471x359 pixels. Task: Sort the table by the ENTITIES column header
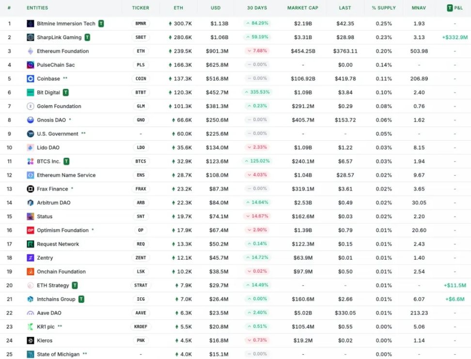pyautogui.click(x=37, y=8)
